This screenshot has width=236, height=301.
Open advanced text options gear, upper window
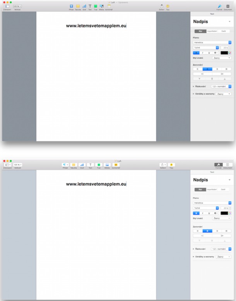(x=215, y=53)
